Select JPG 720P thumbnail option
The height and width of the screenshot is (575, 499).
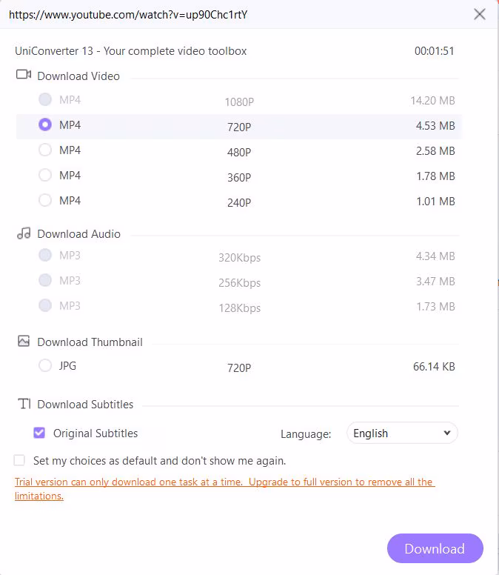45,365
